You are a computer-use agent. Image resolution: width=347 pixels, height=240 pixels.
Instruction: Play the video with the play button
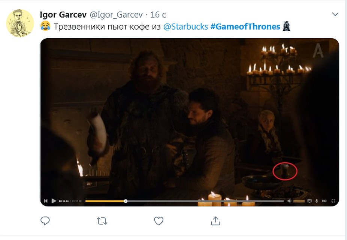[x=54, y=201]
